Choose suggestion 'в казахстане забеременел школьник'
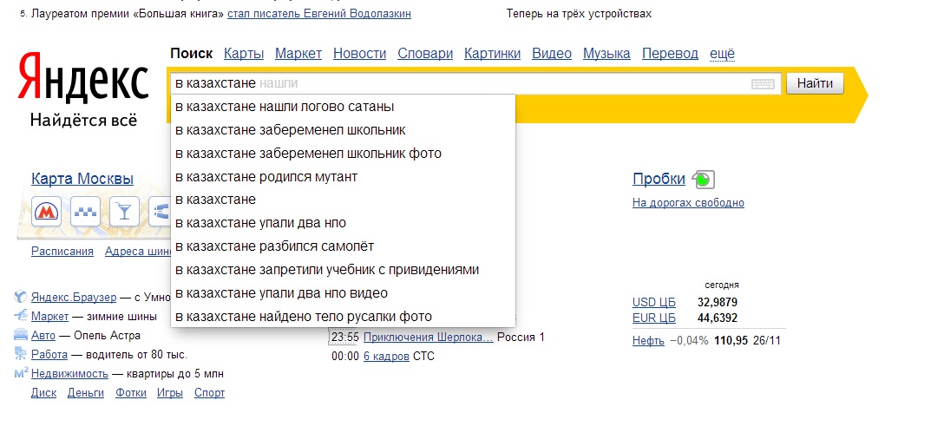Screen dimensions: 944x446 344,130
